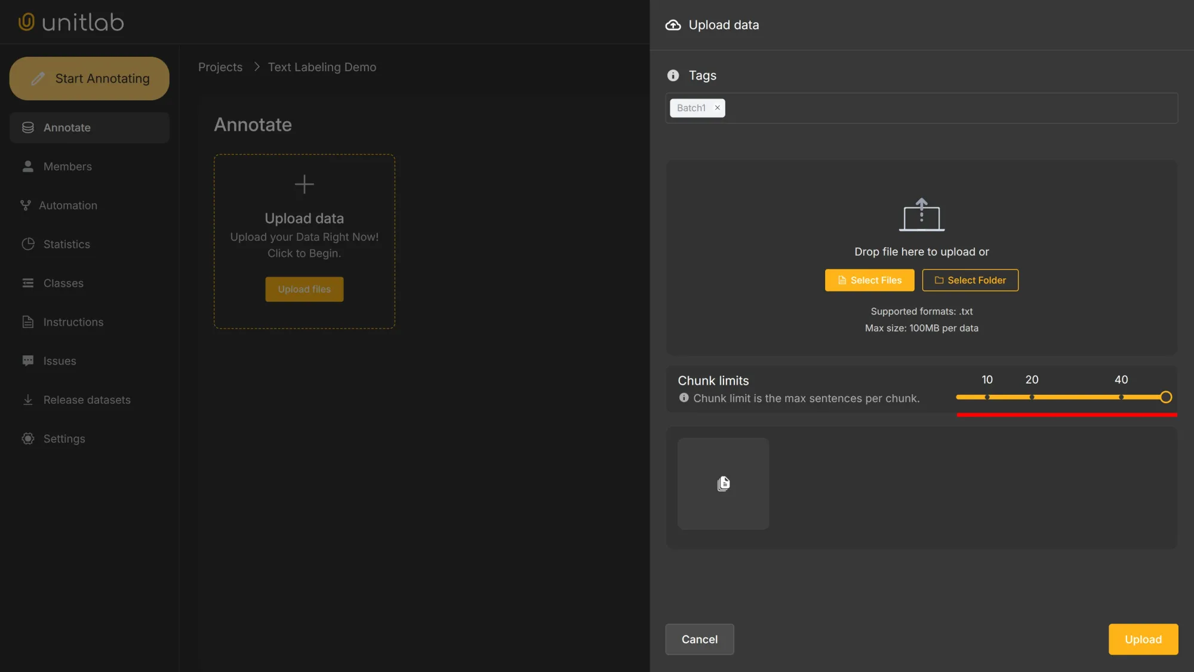Select the Annotate sidebar icon
1194x672 pixels.
click(27, 127)
